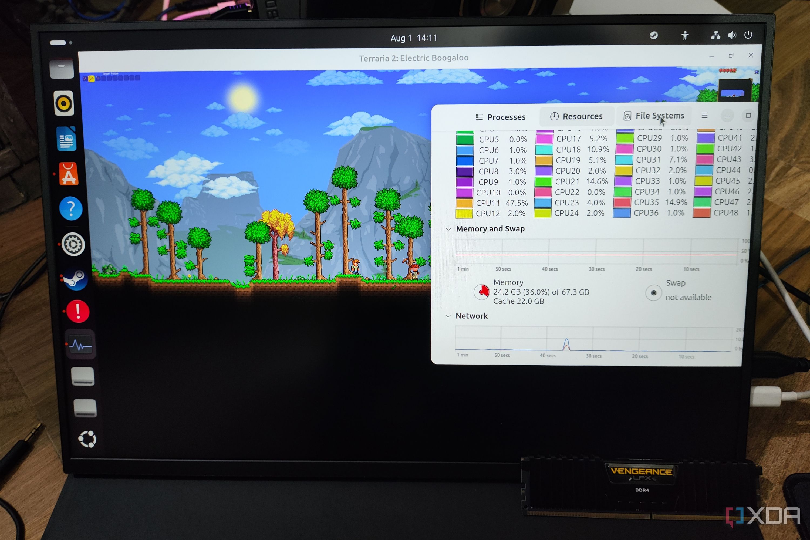The image size is (810, 540).
Task: Open Rhythmbox from the dock
Action: 64,103
